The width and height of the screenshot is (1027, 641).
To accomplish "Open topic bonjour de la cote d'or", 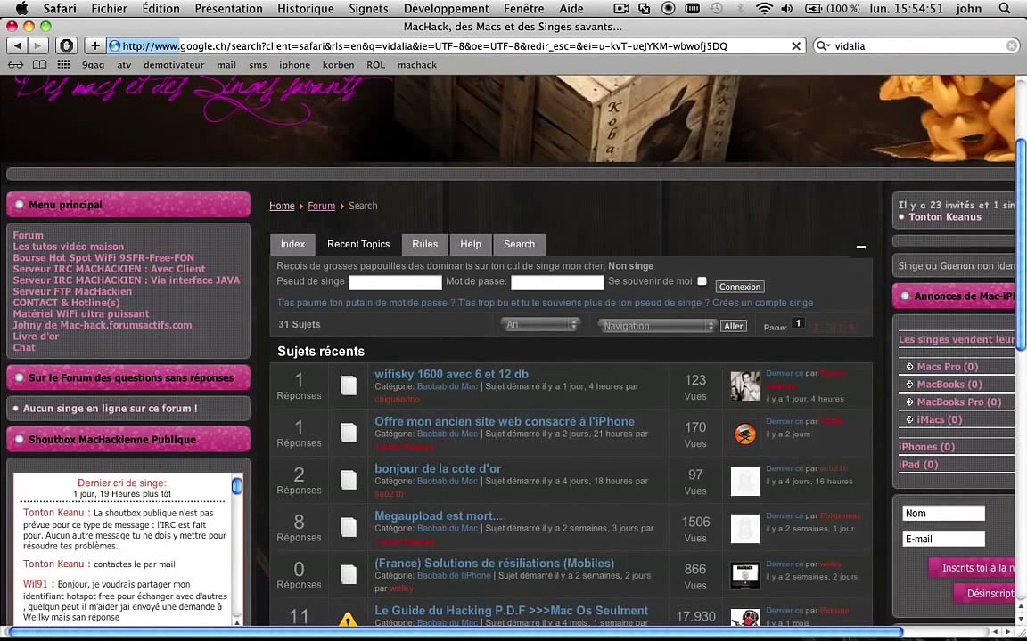I will [438, 468].
